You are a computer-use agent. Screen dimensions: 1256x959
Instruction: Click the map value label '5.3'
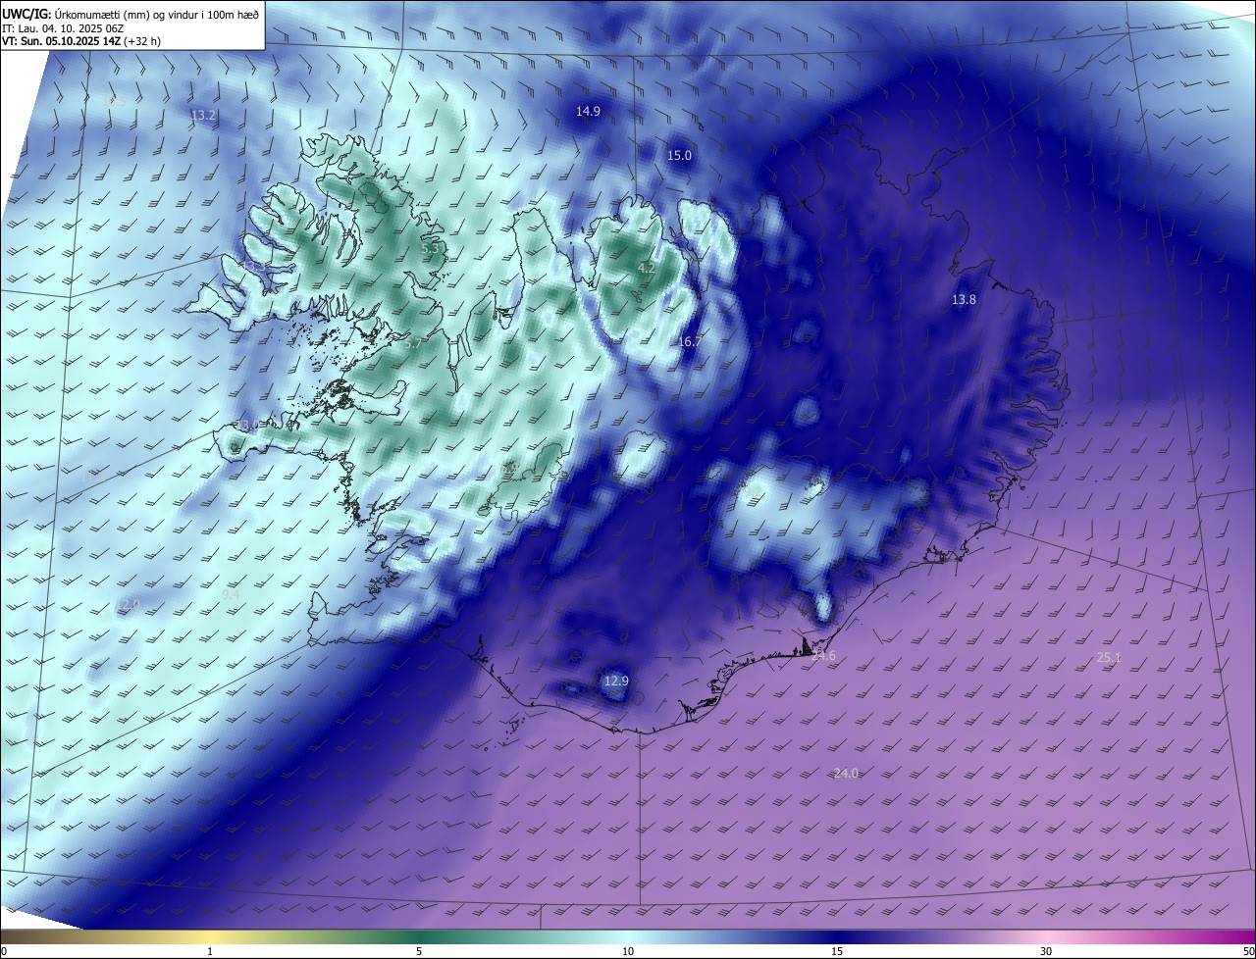tap(430, 249)
